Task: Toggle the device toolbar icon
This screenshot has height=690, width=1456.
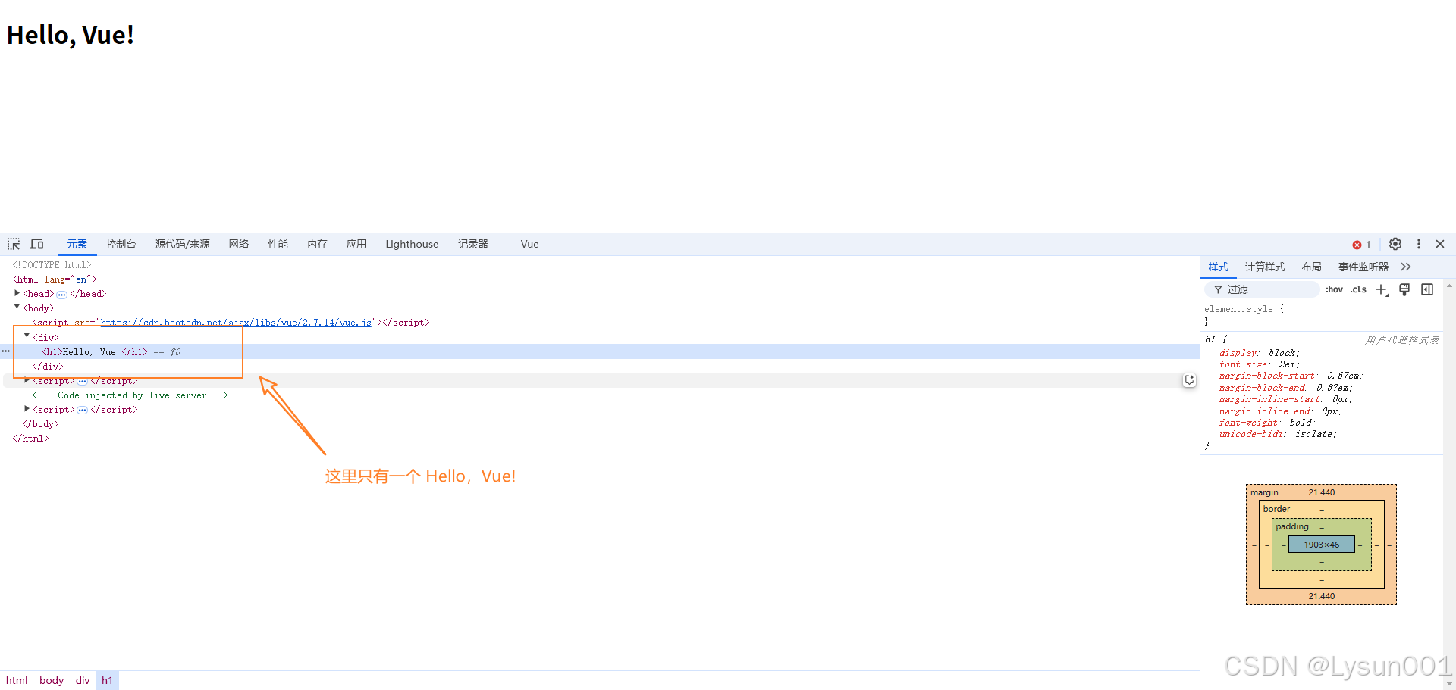Action: [36, 244]
